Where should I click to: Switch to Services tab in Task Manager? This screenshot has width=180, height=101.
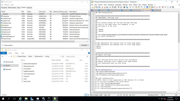(x=29, y=8)
